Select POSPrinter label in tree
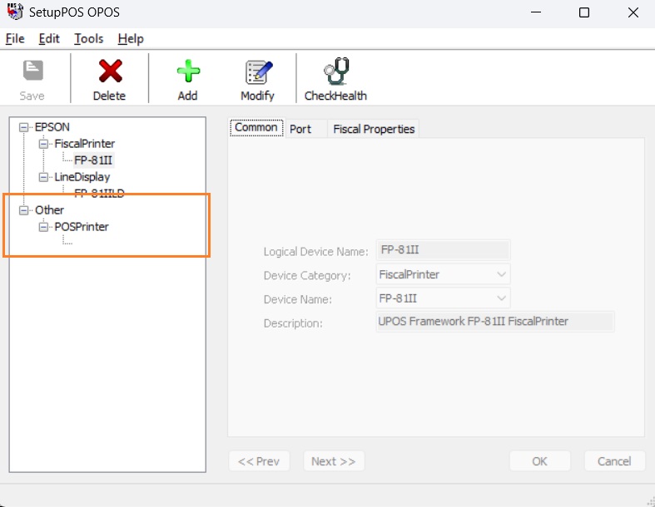This screenshot has height=507, width=655. coord(82,227)
